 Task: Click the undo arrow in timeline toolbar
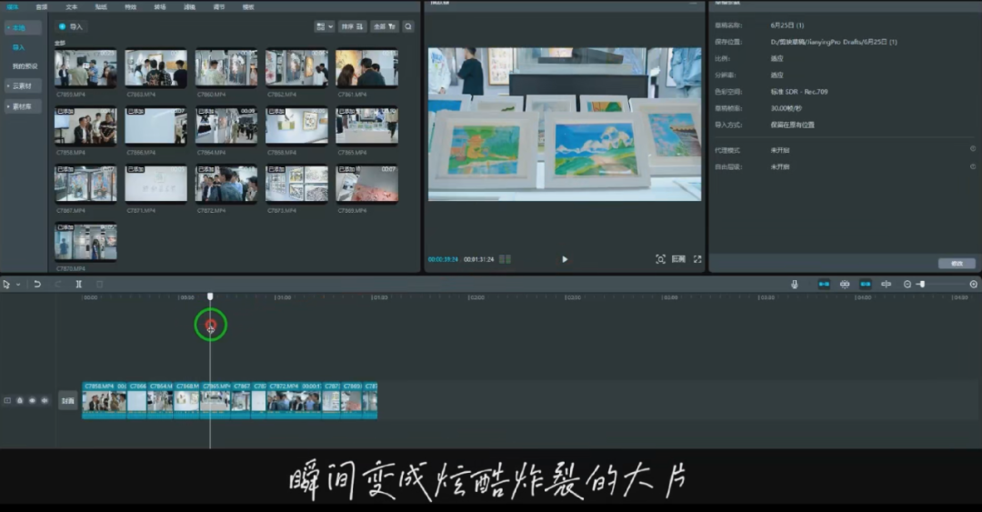click(x=37, y=285)
